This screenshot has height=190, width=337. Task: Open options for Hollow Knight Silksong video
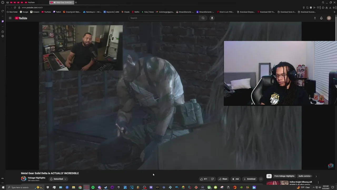point(318,182)
